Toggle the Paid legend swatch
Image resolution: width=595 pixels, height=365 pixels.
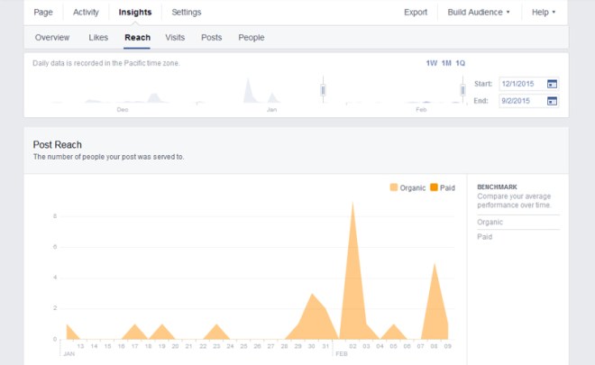click(x=434, y=187)
